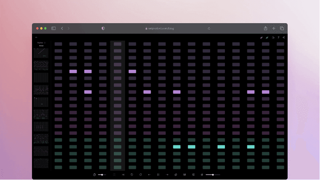Turn off the lit teal cell in fourteenth column
The height and width of the screenshot is (180, 320).
pos(251,147)
